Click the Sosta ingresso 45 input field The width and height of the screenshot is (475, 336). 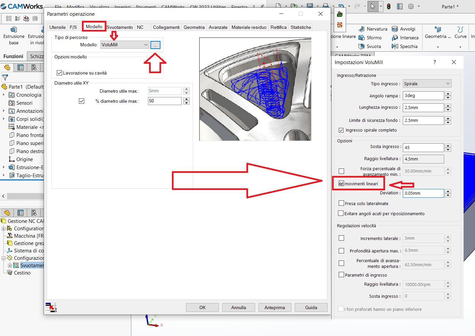tap(423, 147)
